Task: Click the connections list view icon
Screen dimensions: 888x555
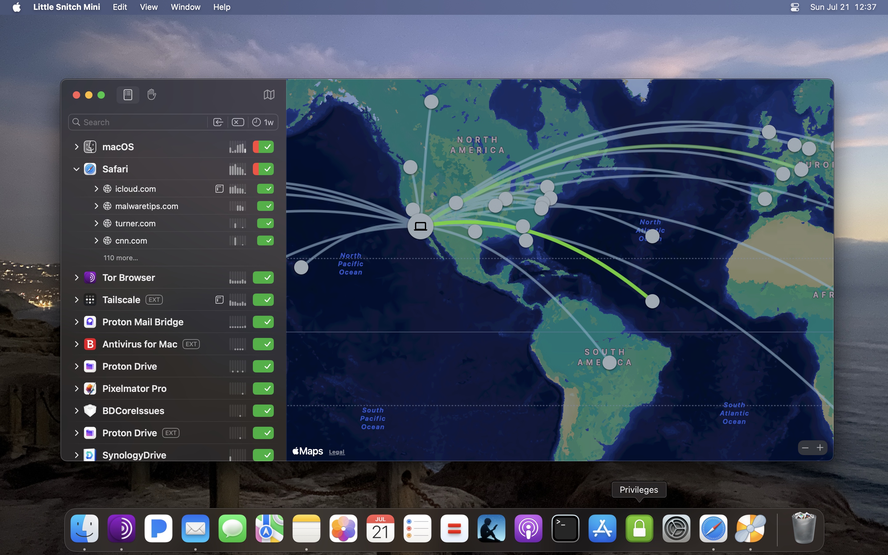Action: [x=128, y=95]
